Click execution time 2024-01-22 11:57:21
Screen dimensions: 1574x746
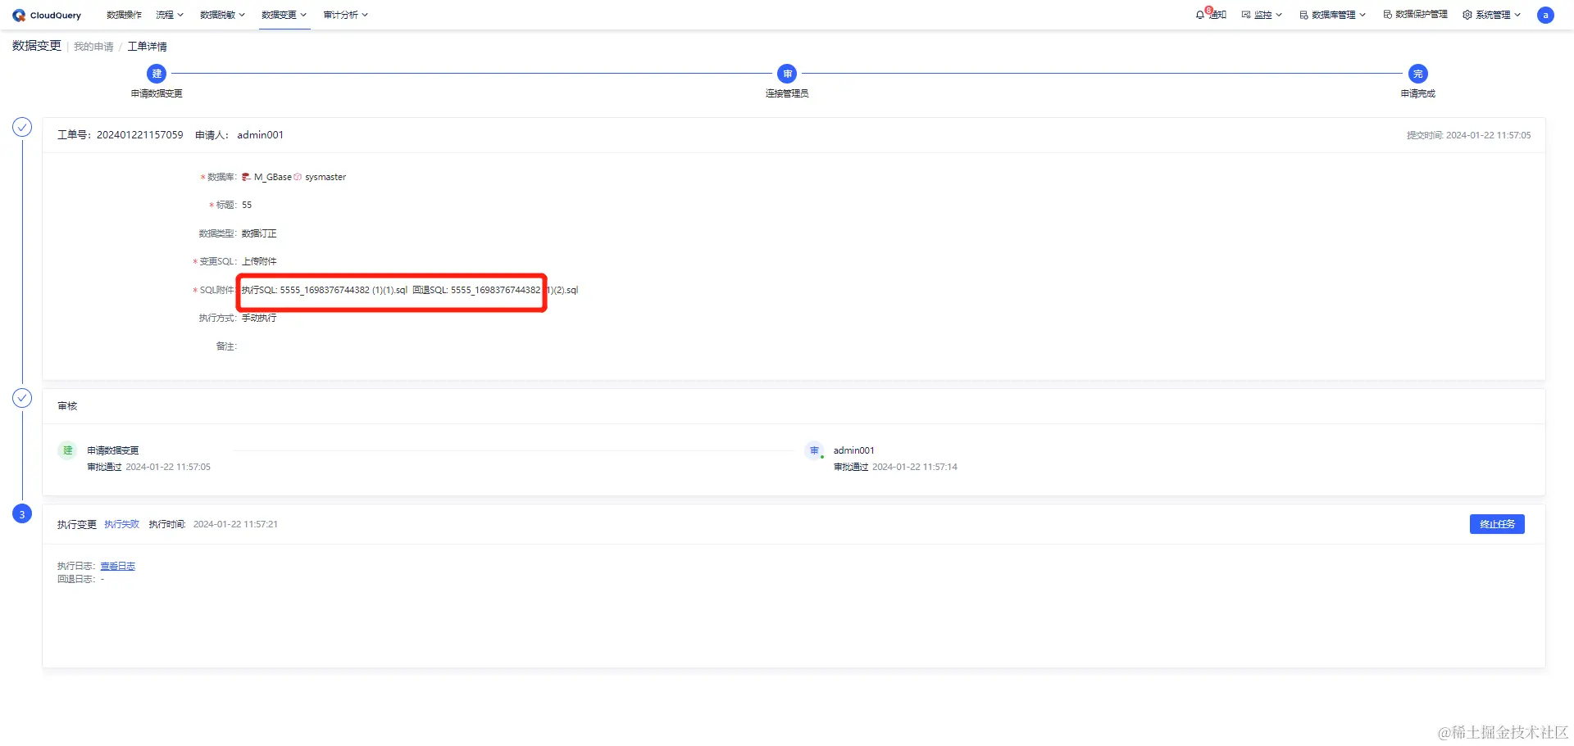(235, 524)
